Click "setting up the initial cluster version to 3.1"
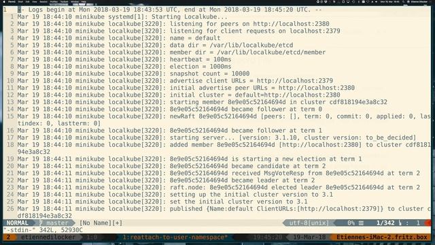 coord(251,195)
